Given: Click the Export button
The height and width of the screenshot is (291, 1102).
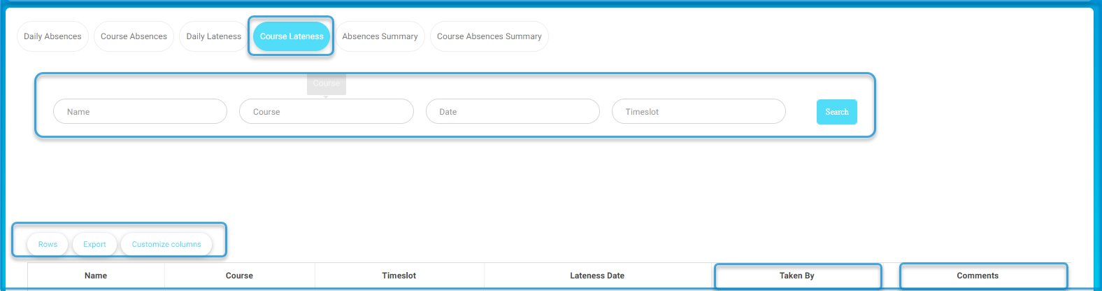Looking at the screenshot, I should click(94, 244).
